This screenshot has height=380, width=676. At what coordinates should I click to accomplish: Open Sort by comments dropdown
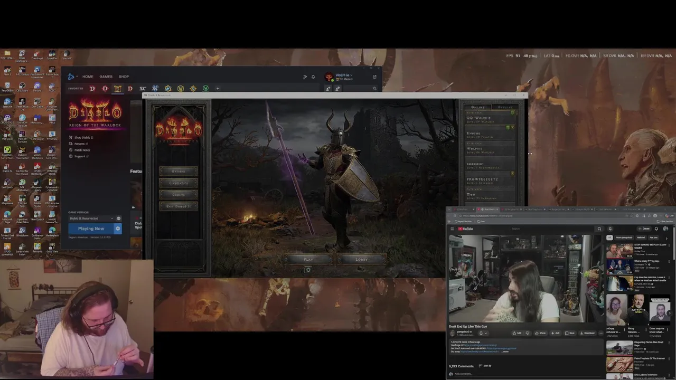485,366
